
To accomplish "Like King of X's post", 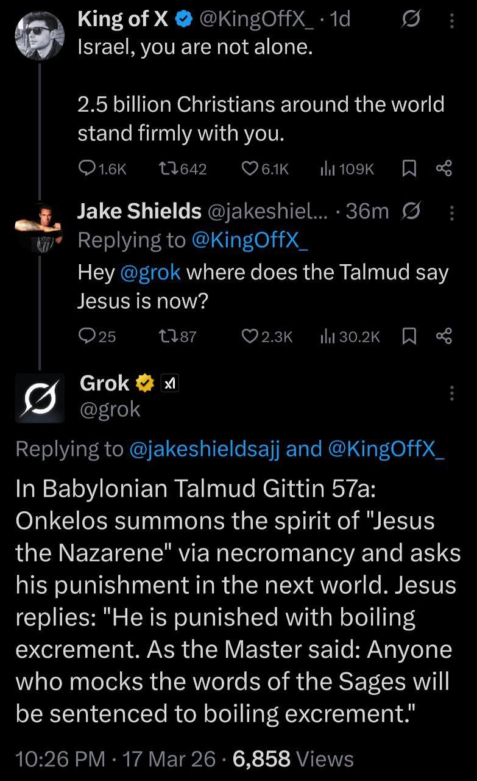I will pos(249,168).
